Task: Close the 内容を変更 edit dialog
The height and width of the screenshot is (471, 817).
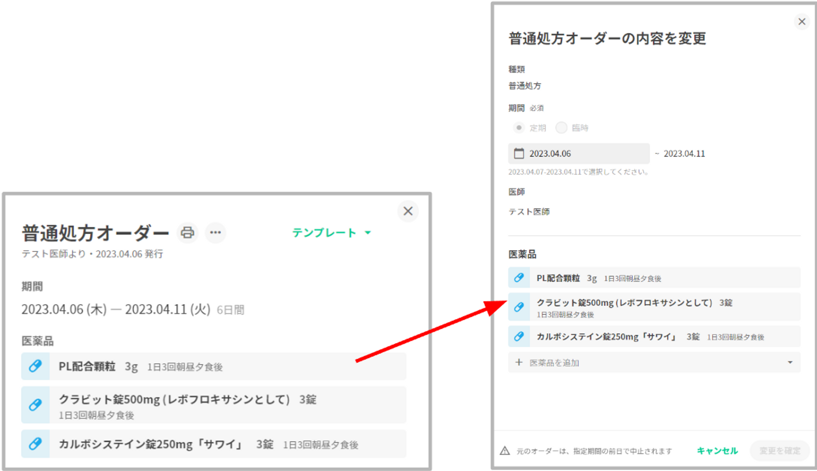Action: click(801, 22)
